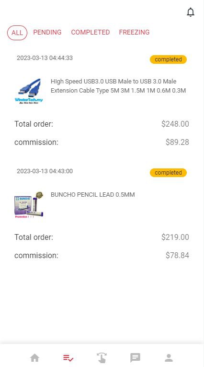Click the 04:44:33 order timestamp
The width and height of the screenshot is (204, 367).
pos(45,58)
